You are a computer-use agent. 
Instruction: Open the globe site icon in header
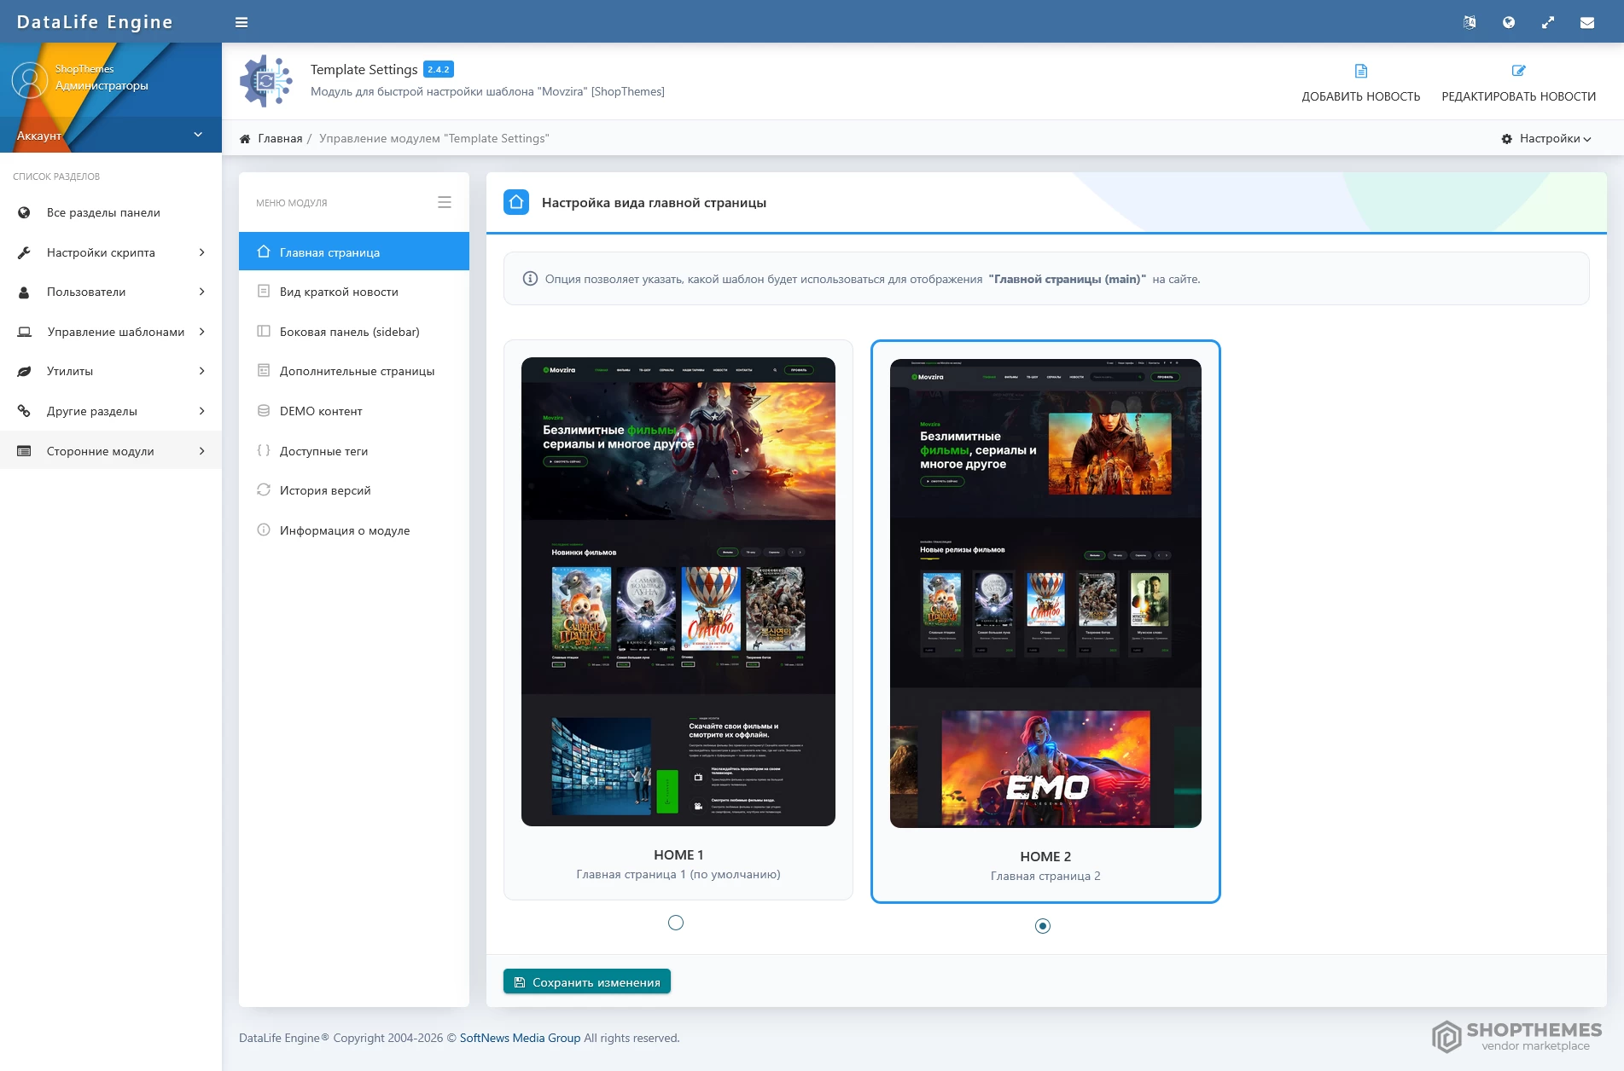pos(1508,22)
